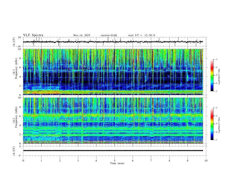
Task: Select the date text "Nov.14, 2025"
Action: click(x=82, y=35)
